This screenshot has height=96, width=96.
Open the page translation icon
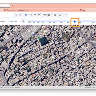tap(81, 10)
